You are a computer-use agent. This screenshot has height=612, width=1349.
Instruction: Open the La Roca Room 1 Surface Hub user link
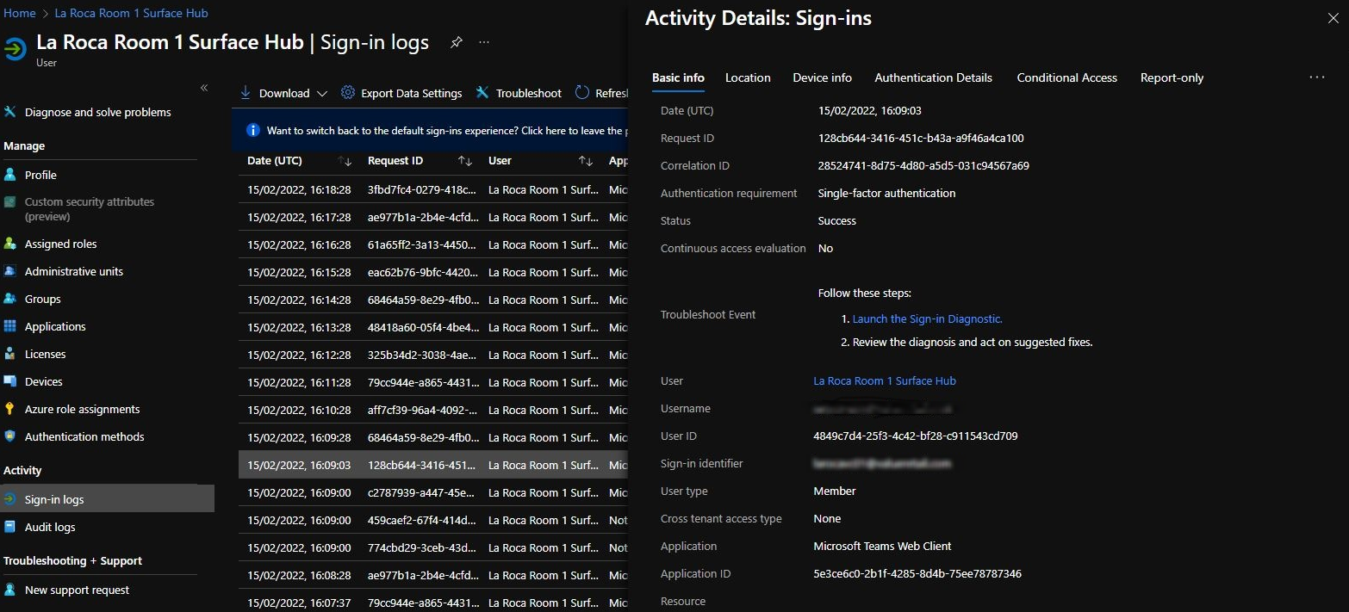tap(884, 380)
